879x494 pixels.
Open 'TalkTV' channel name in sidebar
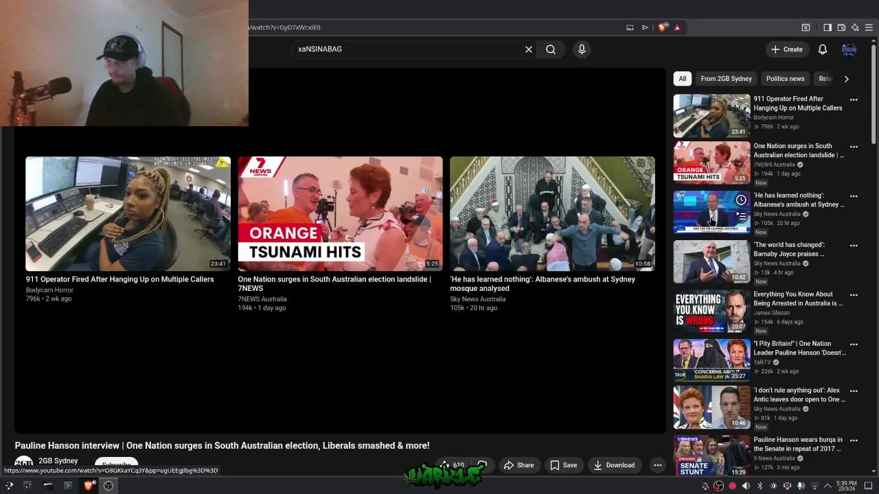pyautogui.click(x=762, y=362)
